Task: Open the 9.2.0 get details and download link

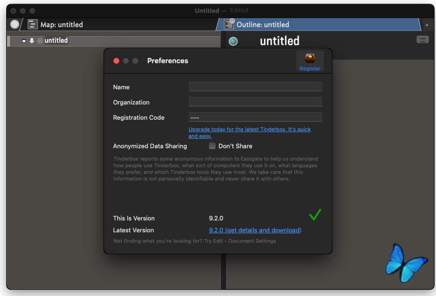Action: point(255,230)
